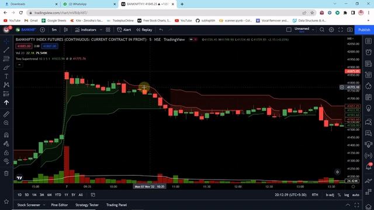Select the trend line drawing tool
This screenshot has height=210, width=374.
(6, 50)
